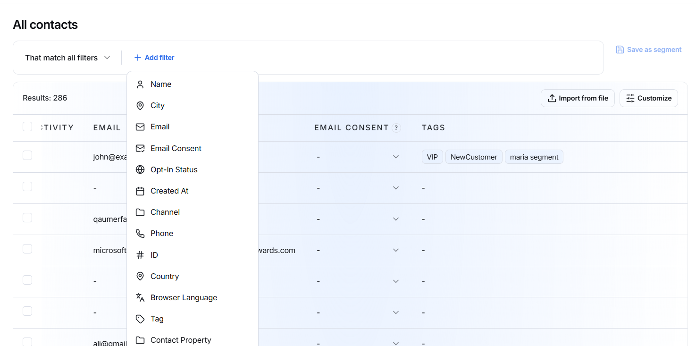Choose Channel from the filter menu
Viewport: 696px width, 346px height.
point(193,212)
